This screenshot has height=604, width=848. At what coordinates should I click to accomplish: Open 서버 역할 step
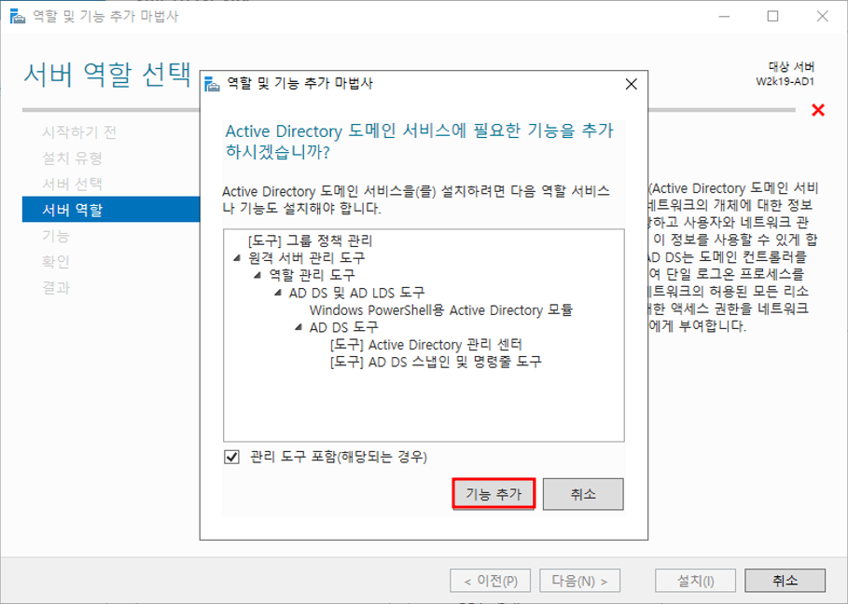[111, 210]
